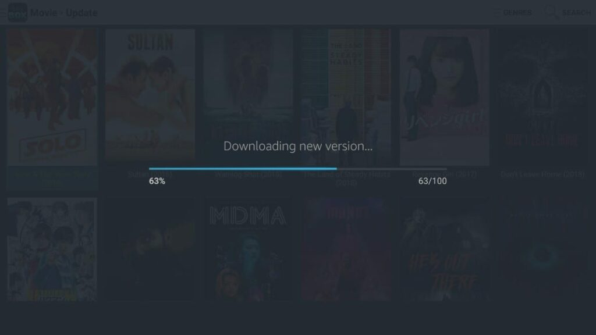596x335 pixels.
Task: Open the Sultan movie poster
Action: [150, 97]
